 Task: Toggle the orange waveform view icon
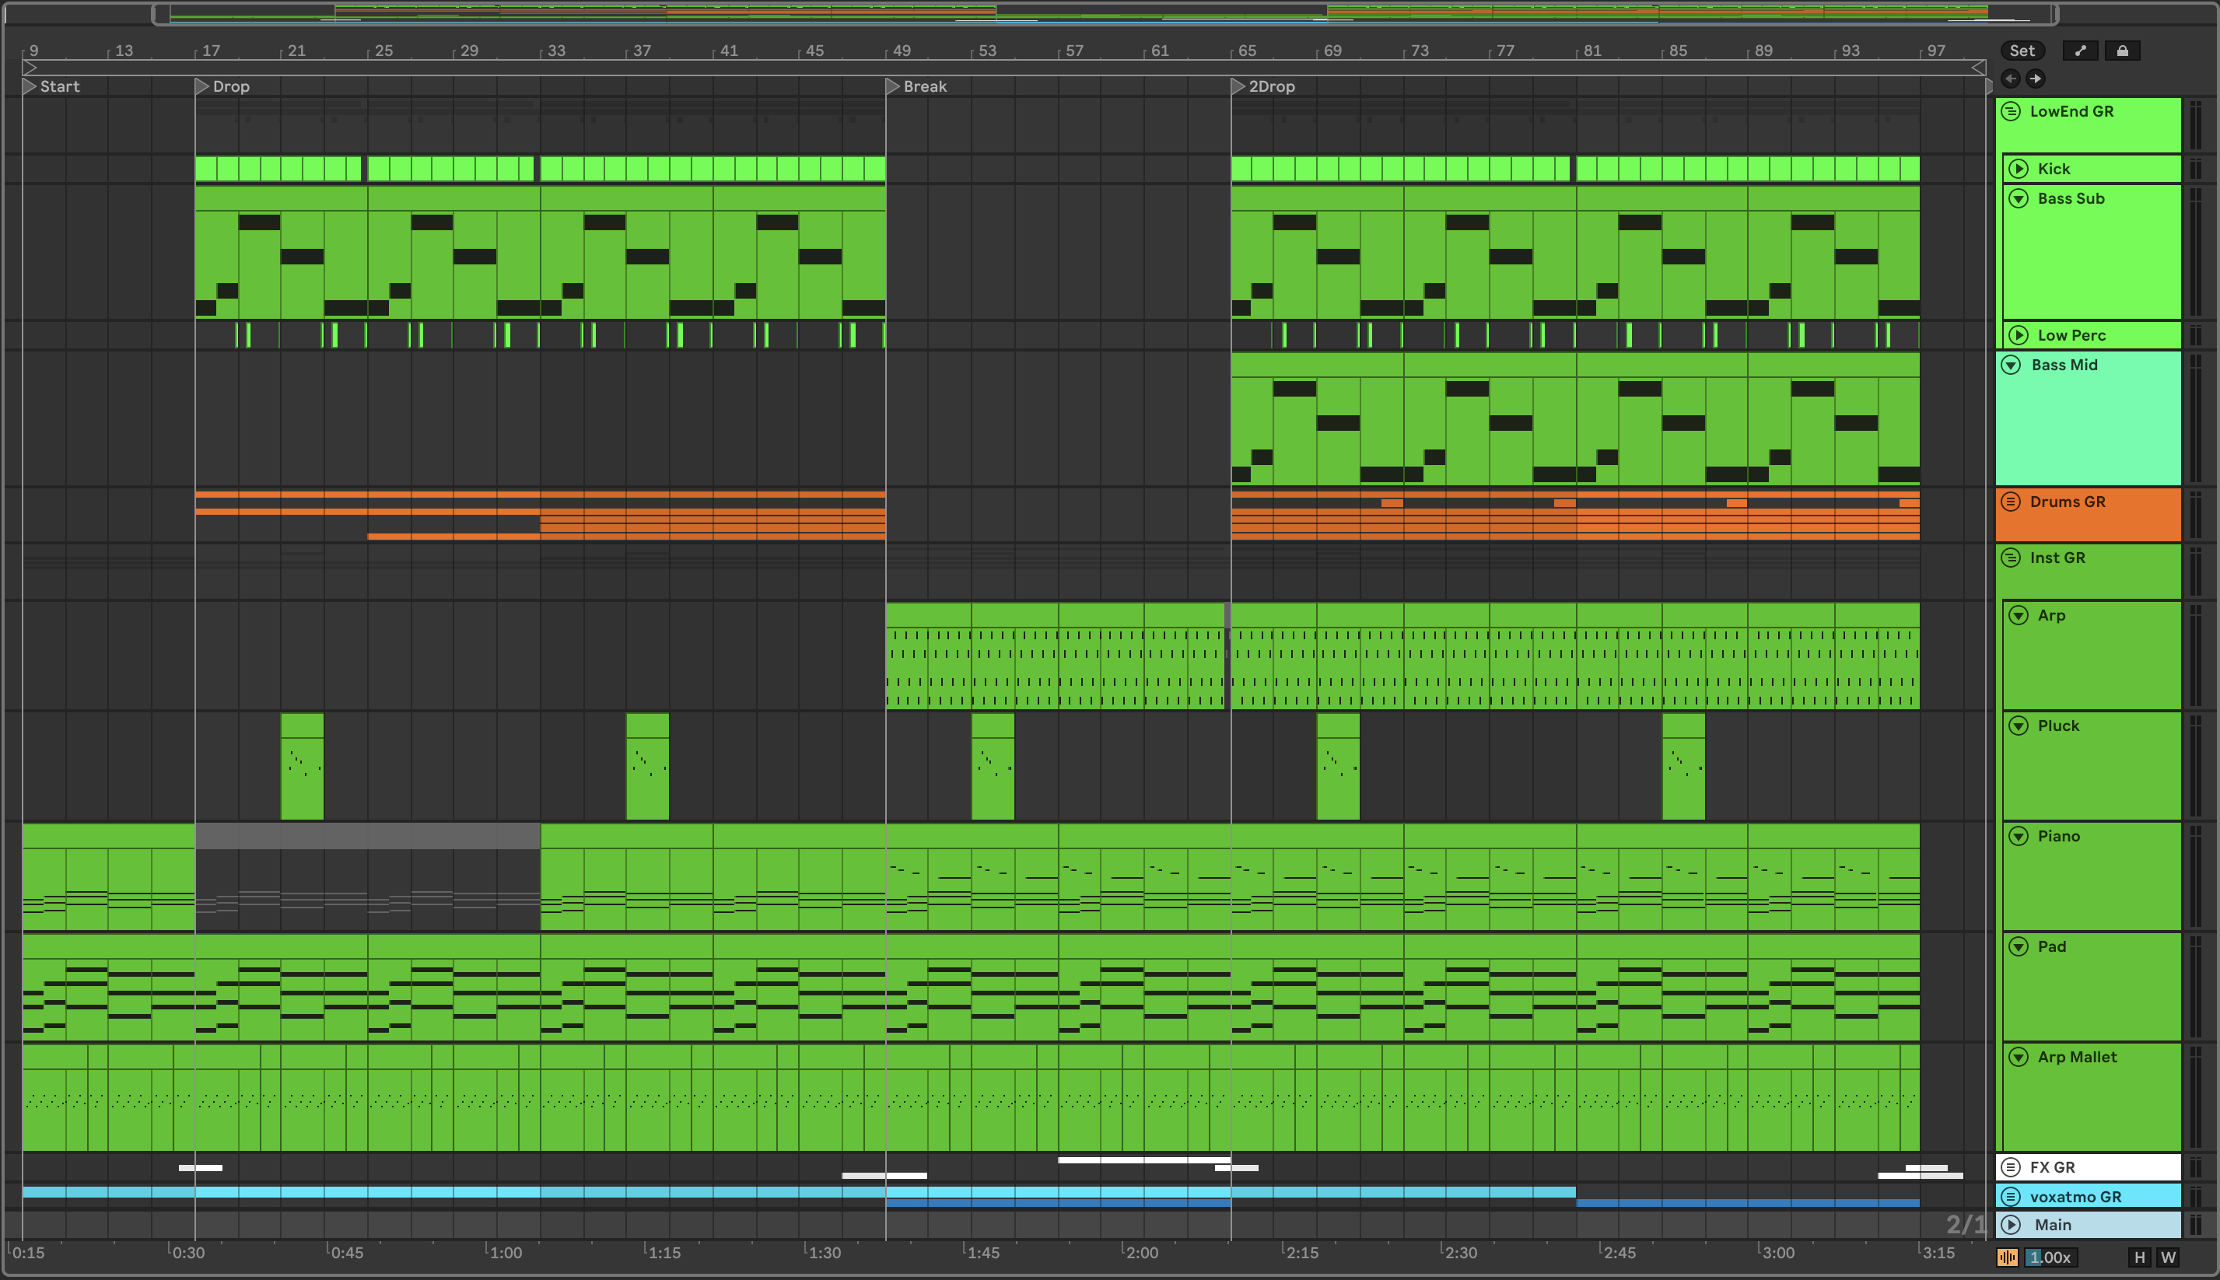(2007, 1257)
